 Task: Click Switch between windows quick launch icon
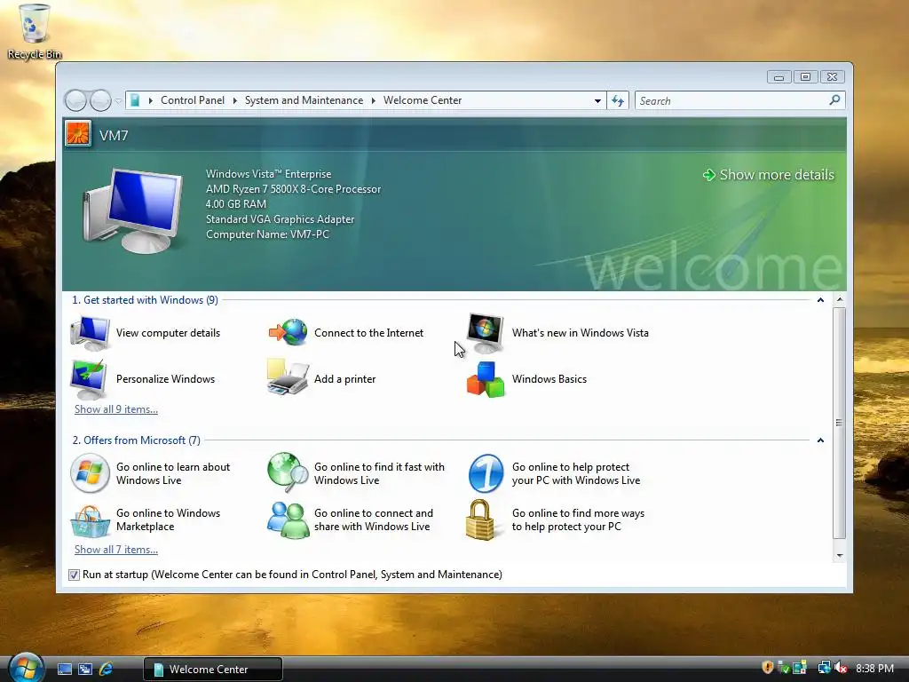pos(85,669)
